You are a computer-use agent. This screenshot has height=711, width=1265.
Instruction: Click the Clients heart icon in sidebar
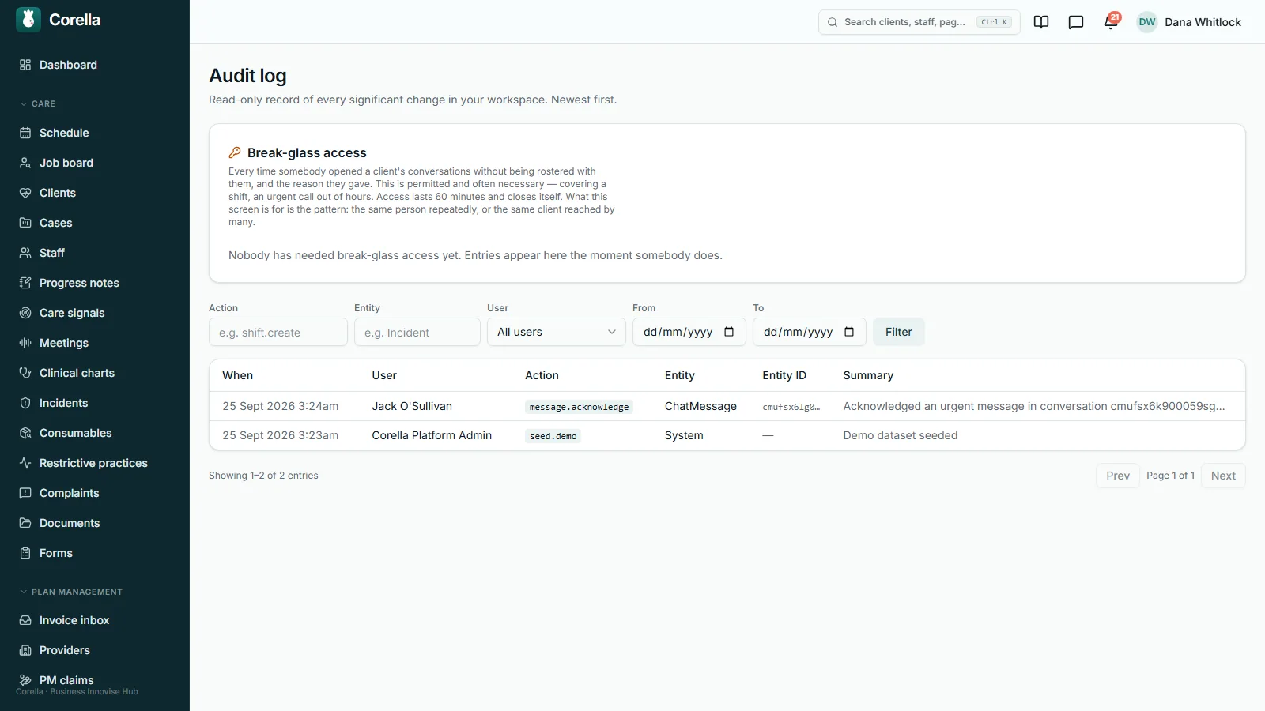pos(25,193)
